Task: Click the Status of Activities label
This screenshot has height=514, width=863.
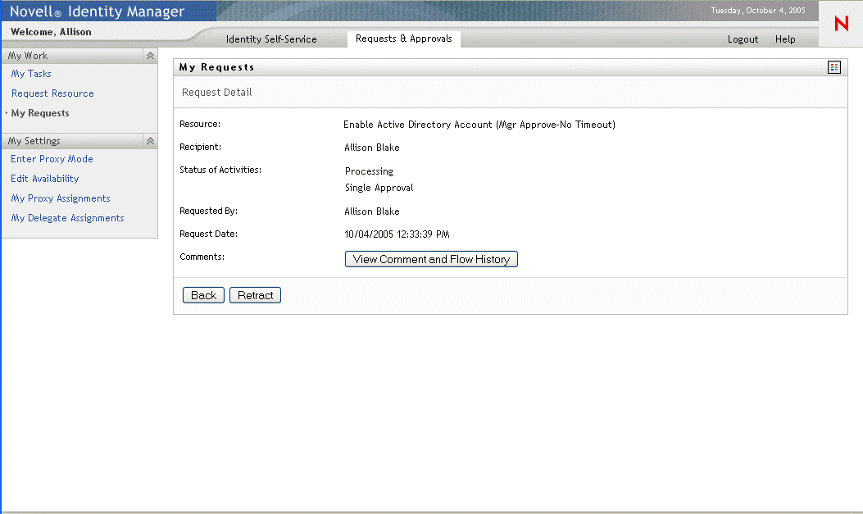Action: click(220, 170)
